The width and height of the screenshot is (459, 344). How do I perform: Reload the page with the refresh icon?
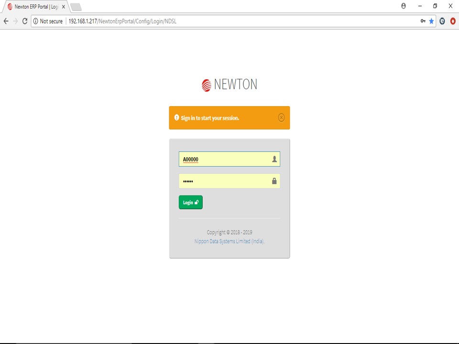pyautogui.click(x=25, y=21)
